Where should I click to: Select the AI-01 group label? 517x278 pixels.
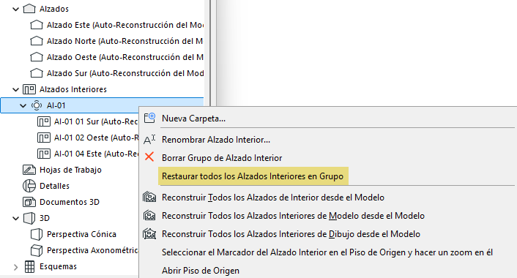(56, 105)
